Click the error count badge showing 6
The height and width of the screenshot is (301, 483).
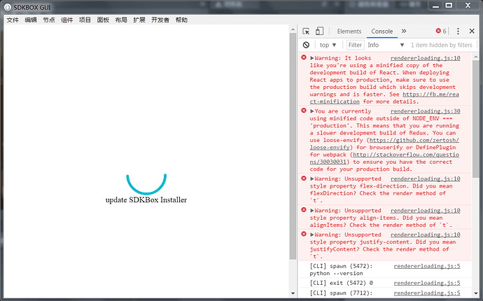click(441, 31)
